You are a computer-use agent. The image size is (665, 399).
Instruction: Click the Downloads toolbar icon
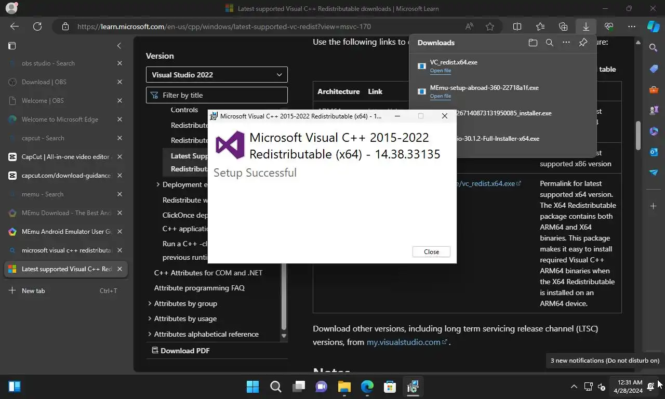point(586,26)
